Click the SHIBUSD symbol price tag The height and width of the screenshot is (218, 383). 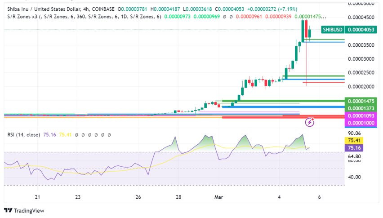point(333,30)
